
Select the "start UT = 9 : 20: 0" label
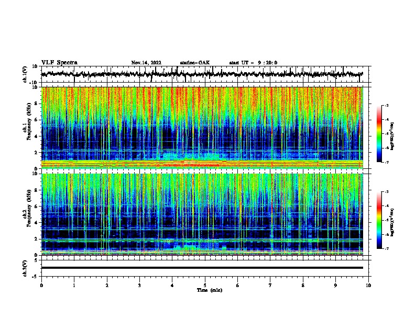click(x=253, y=63)
